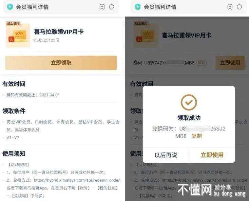Tap the green shield icon in right address bar

click(137, 7)
